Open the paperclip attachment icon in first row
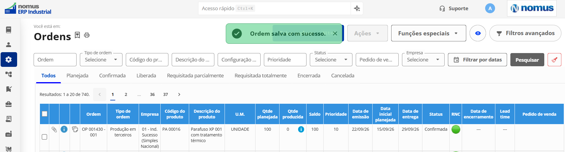This screenshot has height=152, width=565. [54, 129]
